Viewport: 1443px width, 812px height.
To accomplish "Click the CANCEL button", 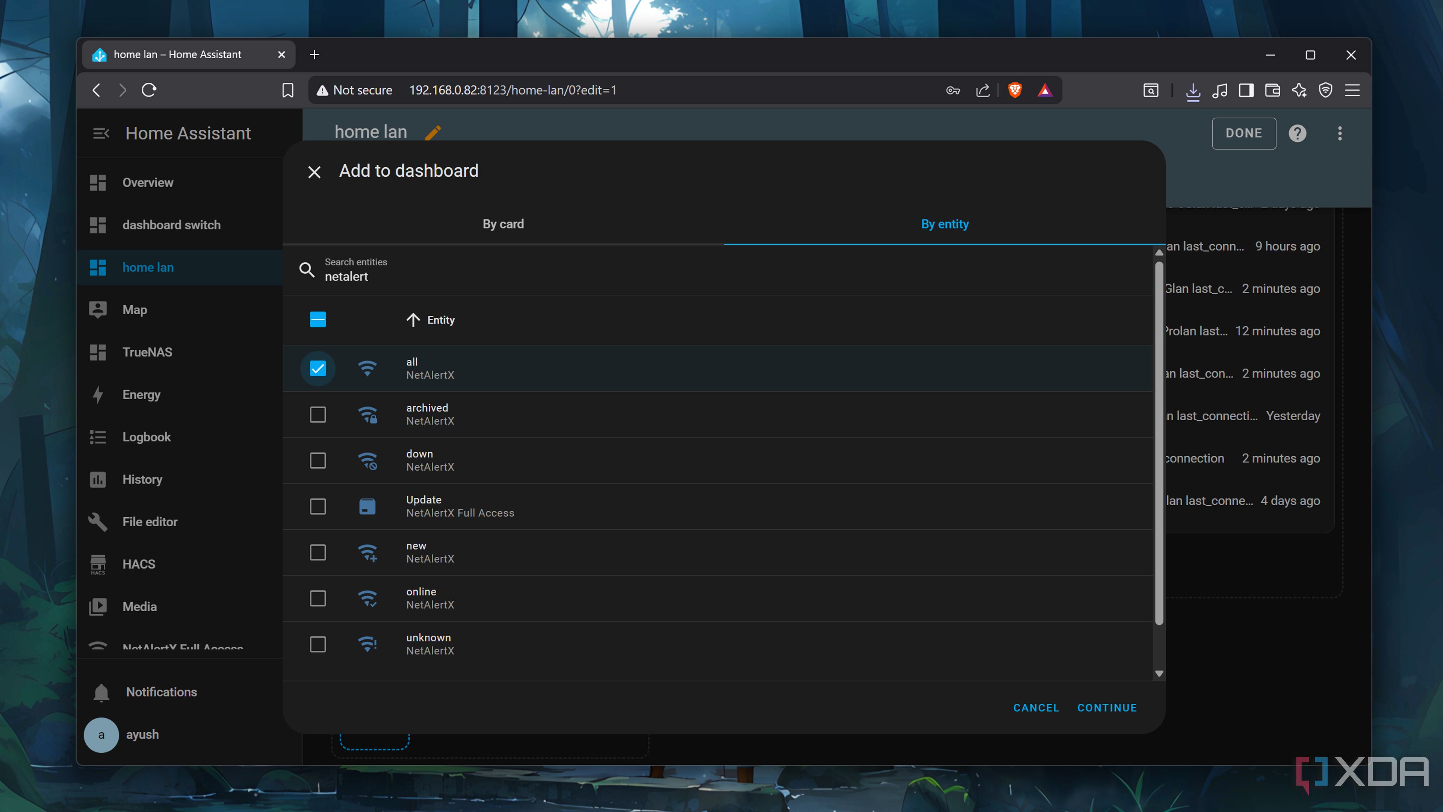I will 1036,708.
